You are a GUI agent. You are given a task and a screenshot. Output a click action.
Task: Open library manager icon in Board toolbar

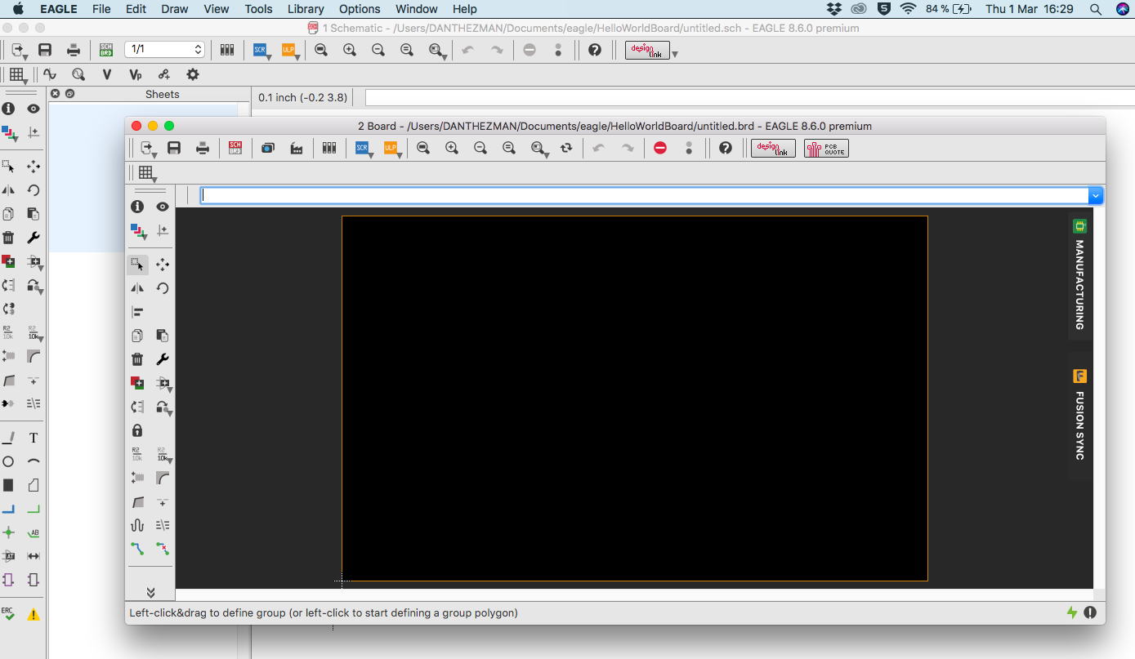(329, 148)
